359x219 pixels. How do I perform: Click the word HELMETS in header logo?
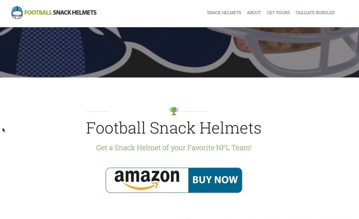[84, 13]
